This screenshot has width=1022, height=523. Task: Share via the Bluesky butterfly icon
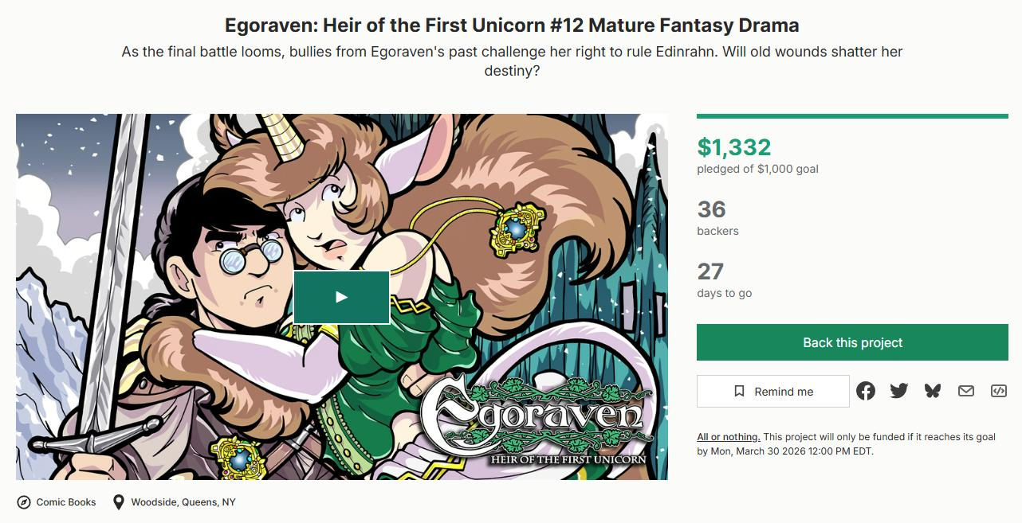coord(933,391)
